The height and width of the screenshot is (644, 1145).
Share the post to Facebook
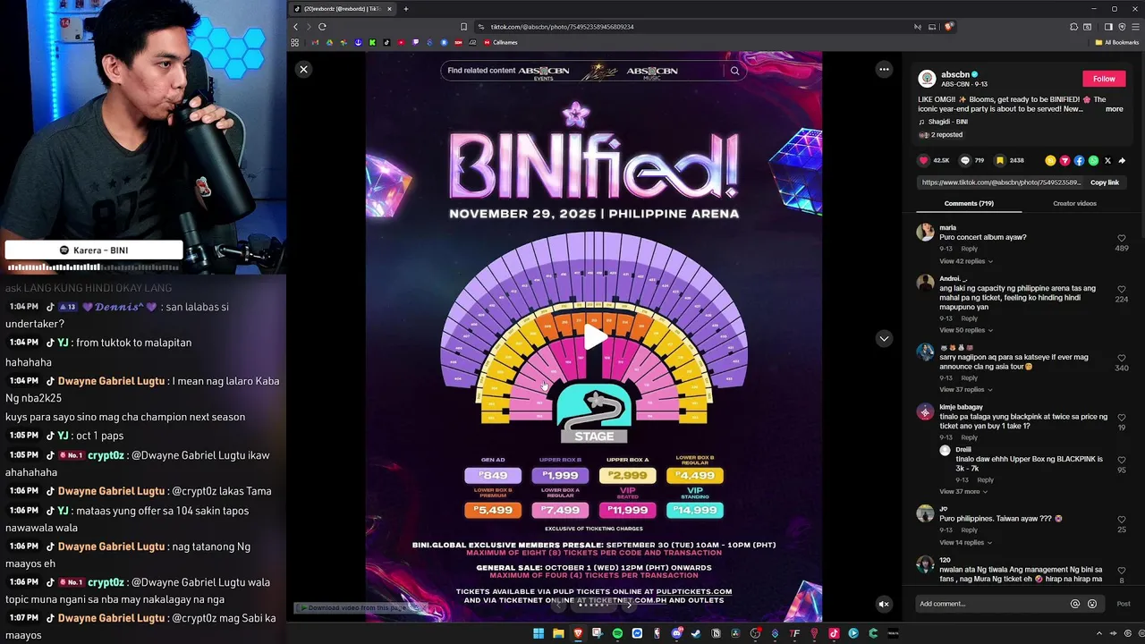[x=1079, y=161]
